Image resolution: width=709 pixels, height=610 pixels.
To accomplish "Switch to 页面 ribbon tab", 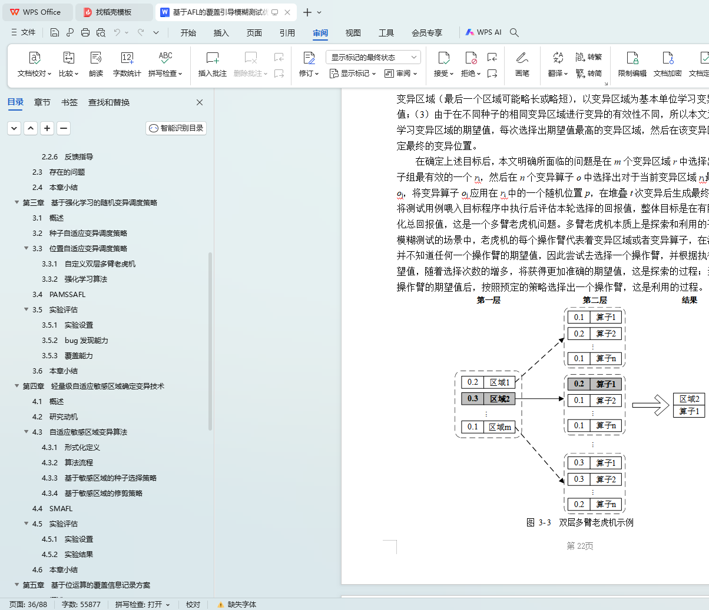I will (x=254, y=33).
